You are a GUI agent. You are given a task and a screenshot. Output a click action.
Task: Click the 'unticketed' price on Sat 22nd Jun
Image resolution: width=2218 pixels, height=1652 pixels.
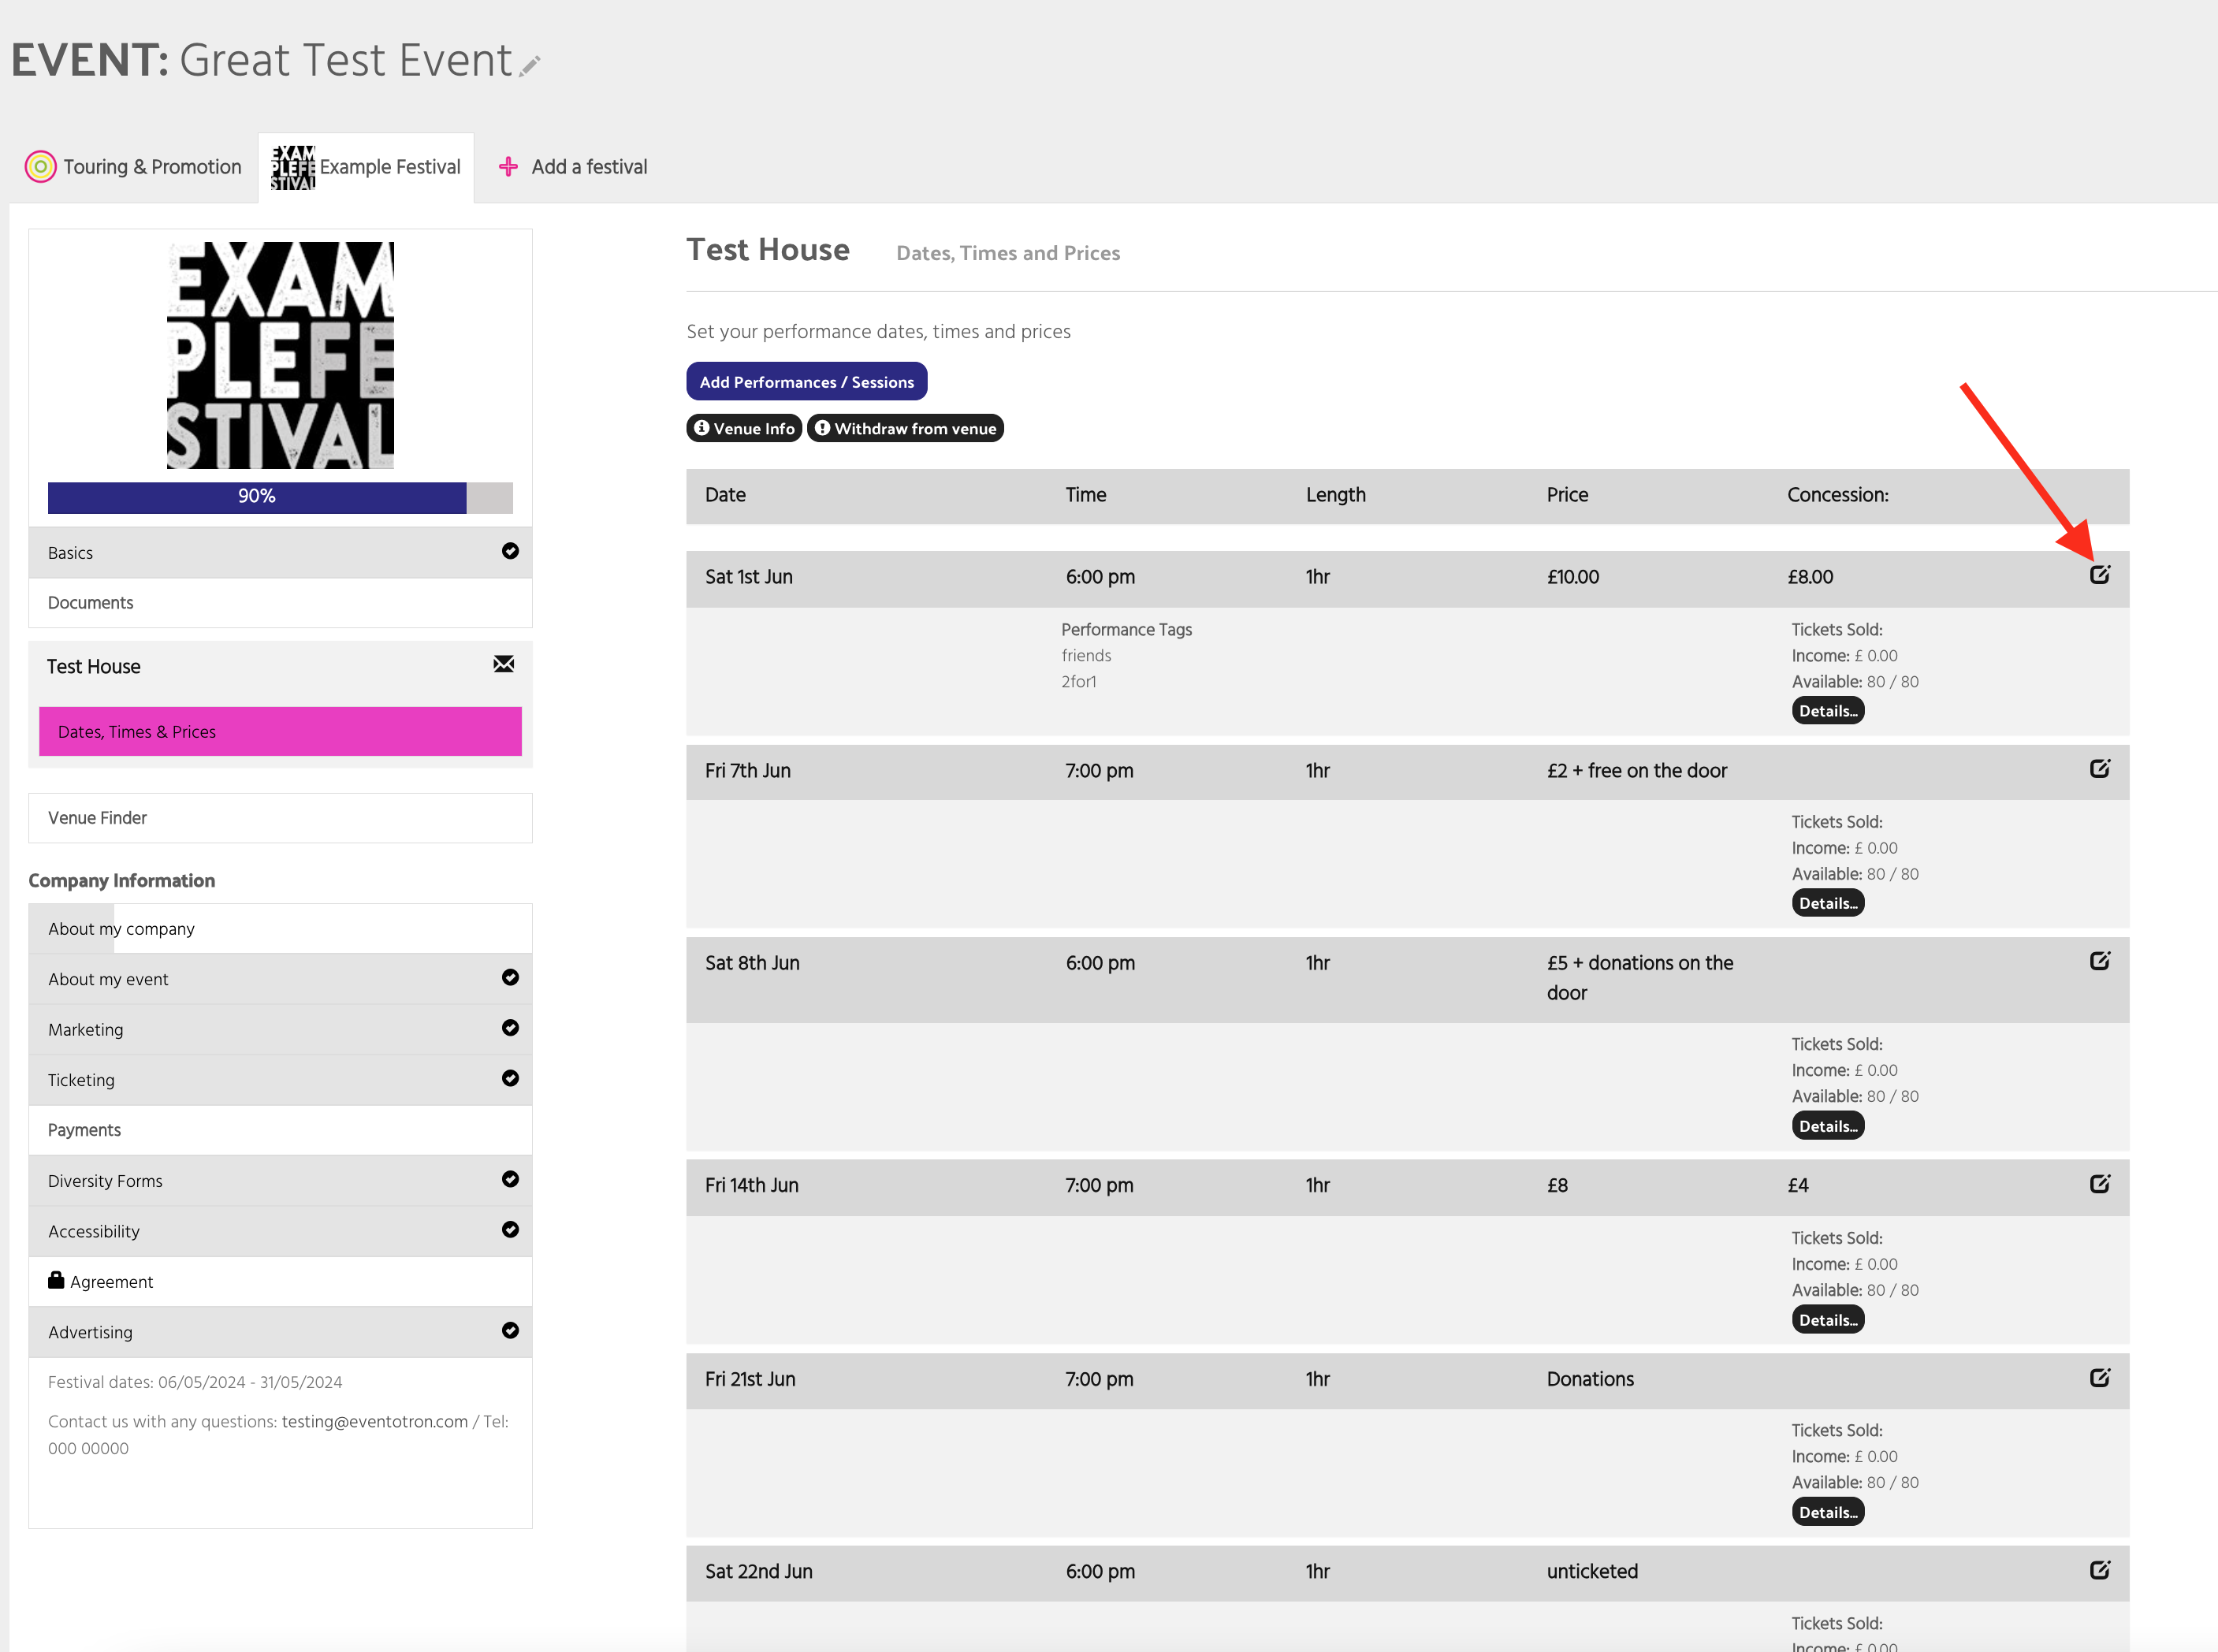click(x=1592, y=1571)
